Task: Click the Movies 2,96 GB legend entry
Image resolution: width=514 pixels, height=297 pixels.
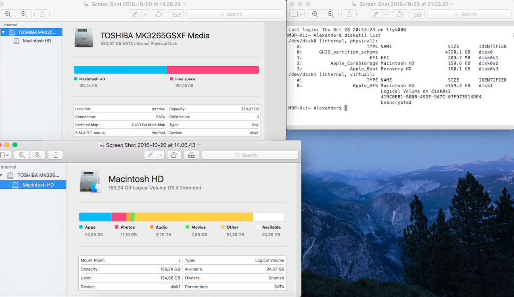Action: coord(196,231)
